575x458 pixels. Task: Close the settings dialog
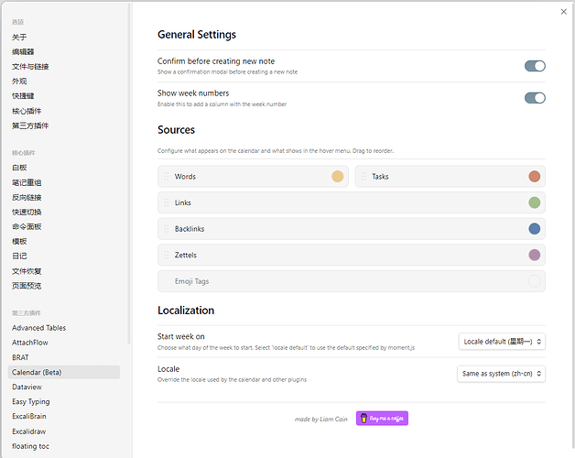coord(563,12)
